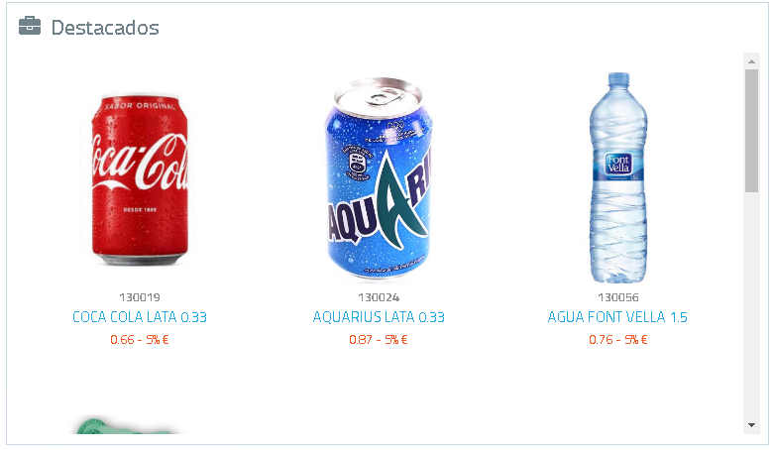Click the scrollbar up arrow

(x=751, y=61)
